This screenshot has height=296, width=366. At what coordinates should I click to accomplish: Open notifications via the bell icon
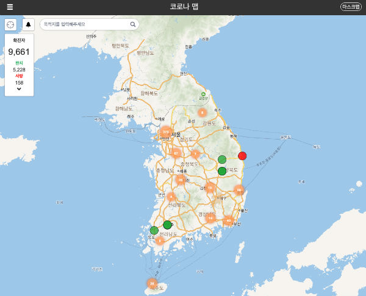tap(28, 24)
